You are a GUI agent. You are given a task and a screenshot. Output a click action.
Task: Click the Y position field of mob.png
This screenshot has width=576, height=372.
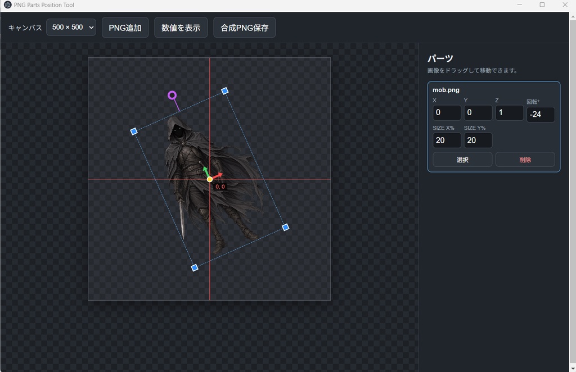point(478,112)
